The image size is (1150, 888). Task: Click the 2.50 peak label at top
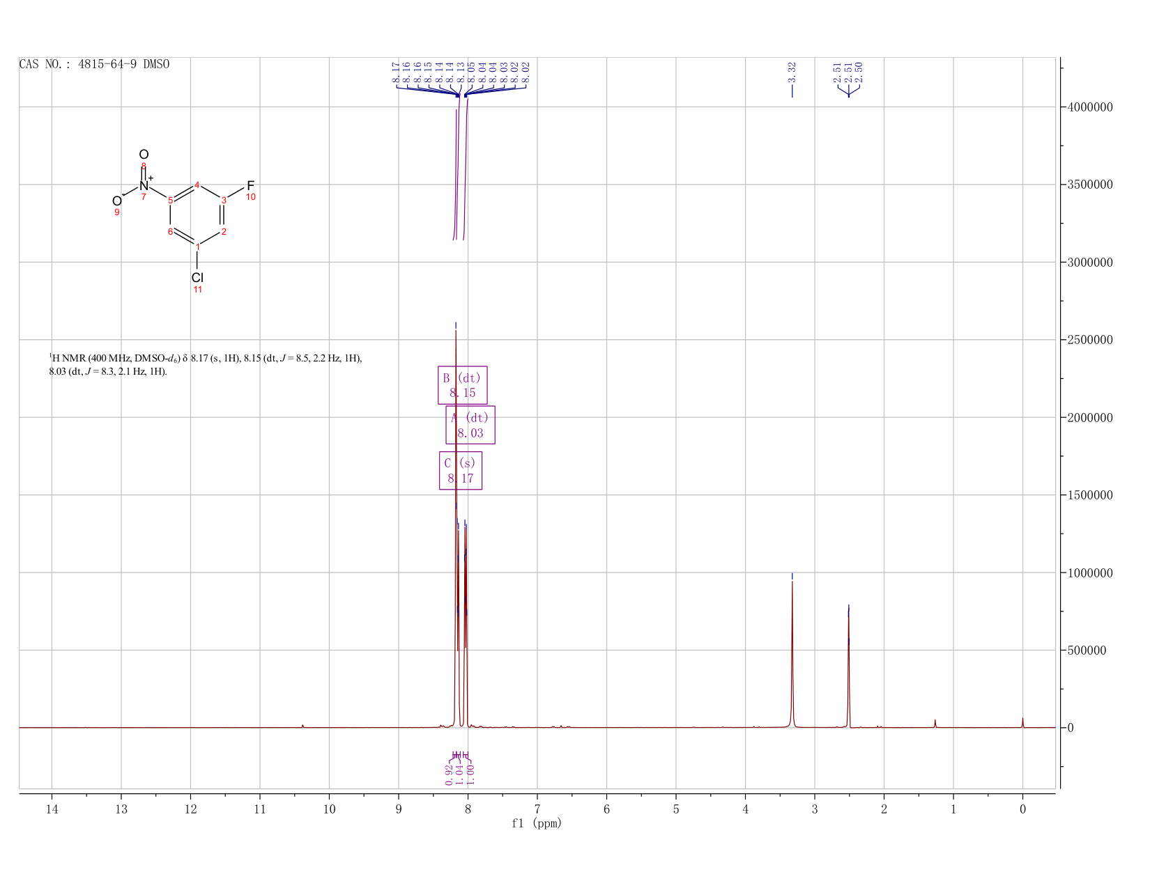coord(859,72)
